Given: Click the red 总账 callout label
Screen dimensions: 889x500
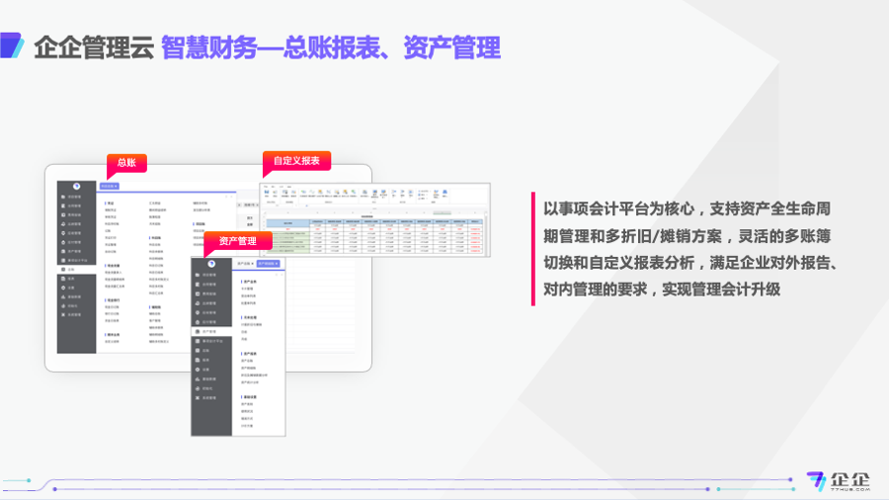Looking at the screenshot, I should click(125, 162).
